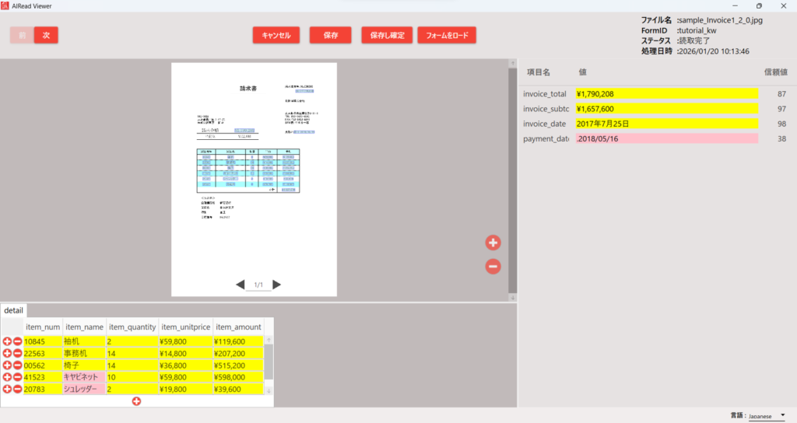The height and width of the screenshot is (423, 797).
Task: Add a row above item 10845
Action: pos(7,341)
